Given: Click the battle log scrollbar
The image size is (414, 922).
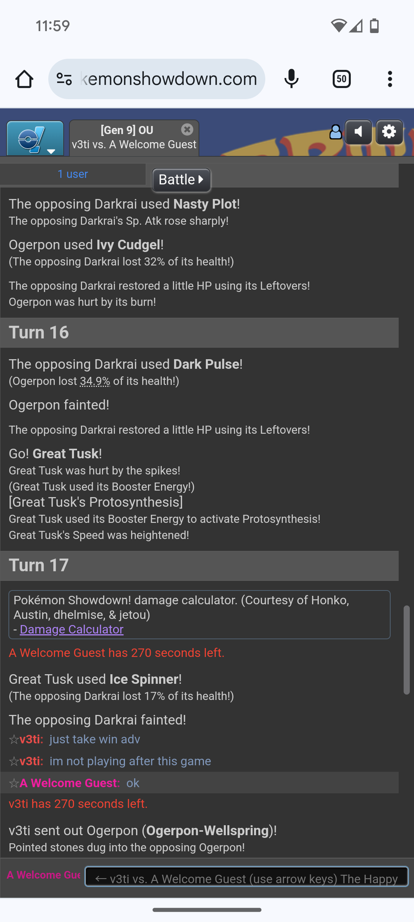Looking at the screenshot, I should pos(406,650).
